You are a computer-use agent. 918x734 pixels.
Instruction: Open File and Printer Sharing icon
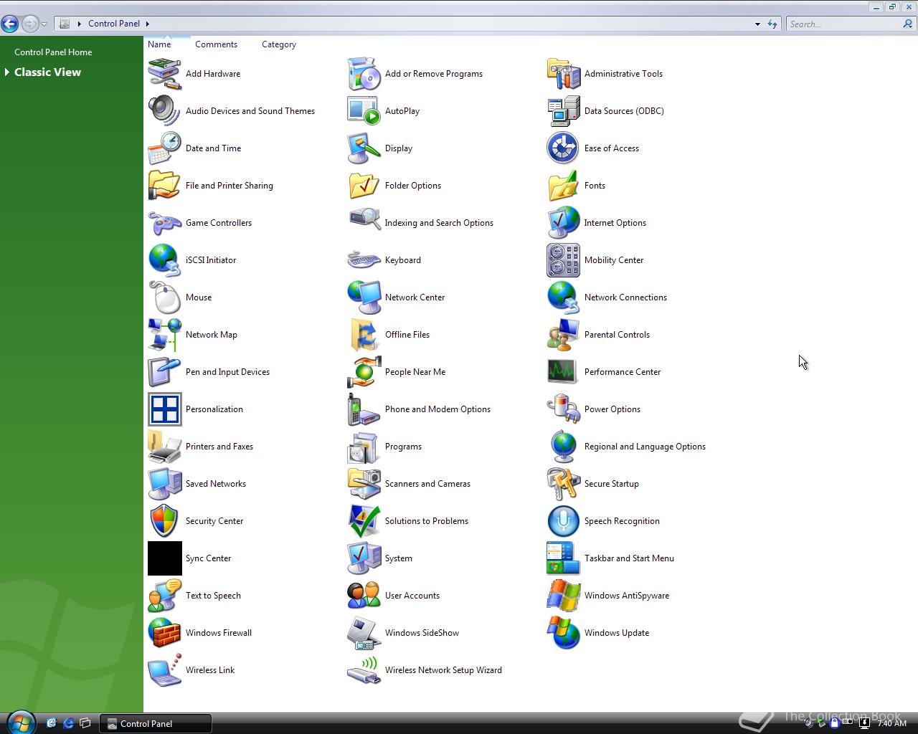pyautogui.click(x=164, y=186)
